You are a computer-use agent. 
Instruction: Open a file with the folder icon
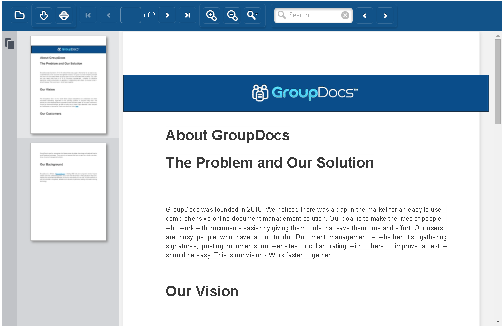coord(20,15)
